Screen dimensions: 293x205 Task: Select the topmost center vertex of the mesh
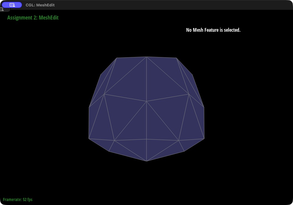pos(146,57)
